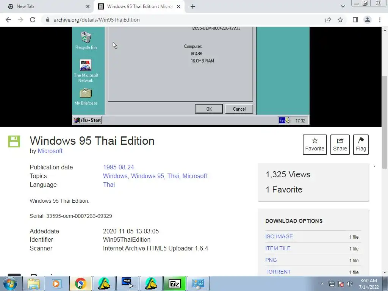Screen dimensions: 388x291
Task: Click the Win95ThaiEdition identifier value
Action: point(127,239)
